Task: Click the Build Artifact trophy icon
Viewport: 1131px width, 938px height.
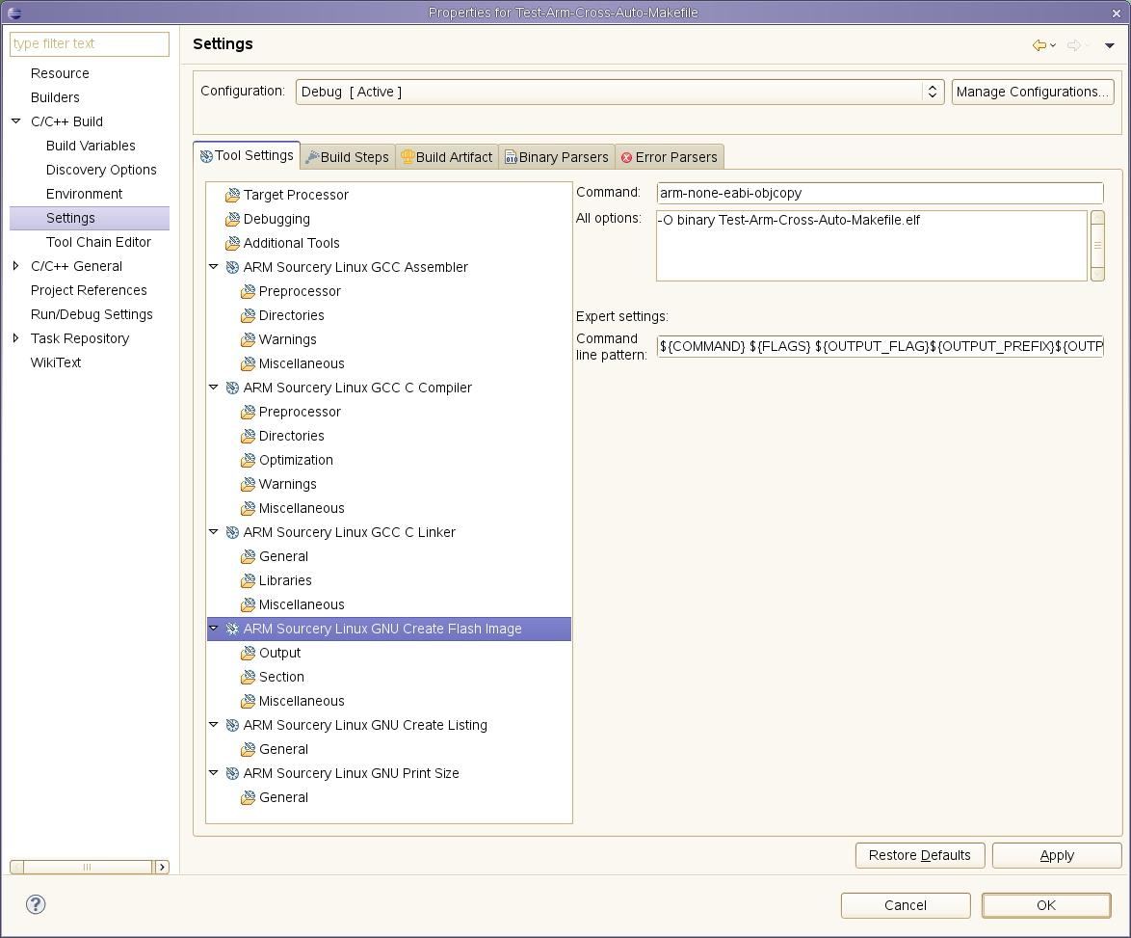Action: point(408,156)
